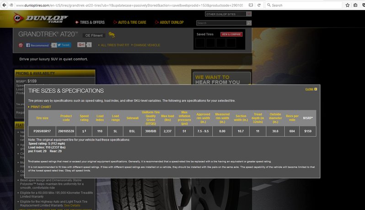This screenshot has height=210, width=365.
Task: Click the Pocket icon in the browser toolbar
Action: (363, 5)
